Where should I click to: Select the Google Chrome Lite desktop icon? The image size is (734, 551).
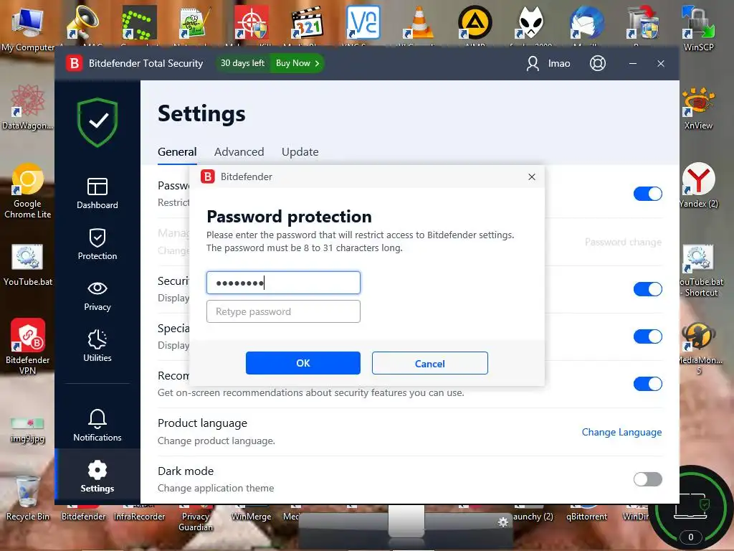[27, 191]
